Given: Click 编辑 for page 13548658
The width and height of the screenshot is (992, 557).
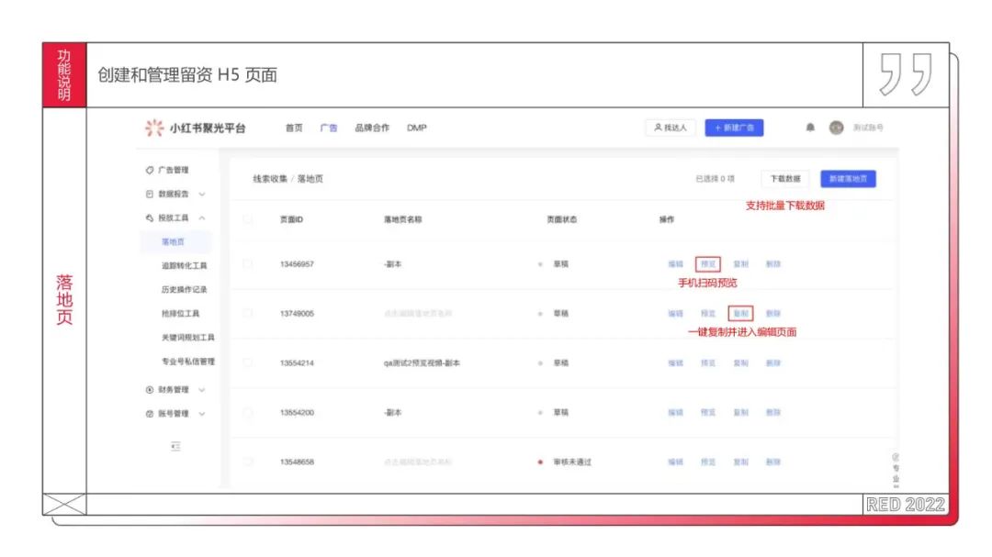Looking at the screenshot, I should pyautogui.click(x=676, y=462).
